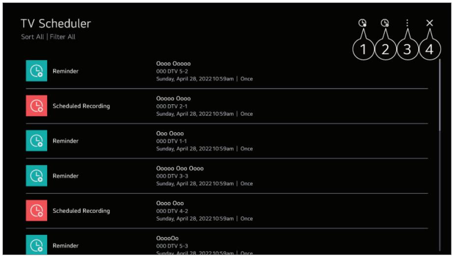This screenshot has width=452, height=256.
Task: Click the teal reminder icon for DTV 3-3
Action: 36,176
